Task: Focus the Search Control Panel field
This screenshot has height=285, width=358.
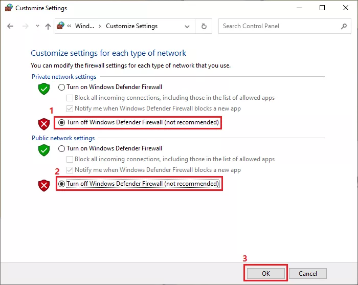Action: click(x=284, y=26)
